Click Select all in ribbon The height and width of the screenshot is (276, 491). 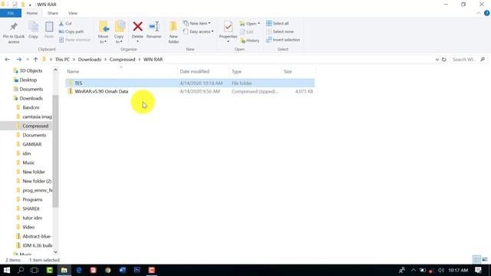click(x=278, y=24)
